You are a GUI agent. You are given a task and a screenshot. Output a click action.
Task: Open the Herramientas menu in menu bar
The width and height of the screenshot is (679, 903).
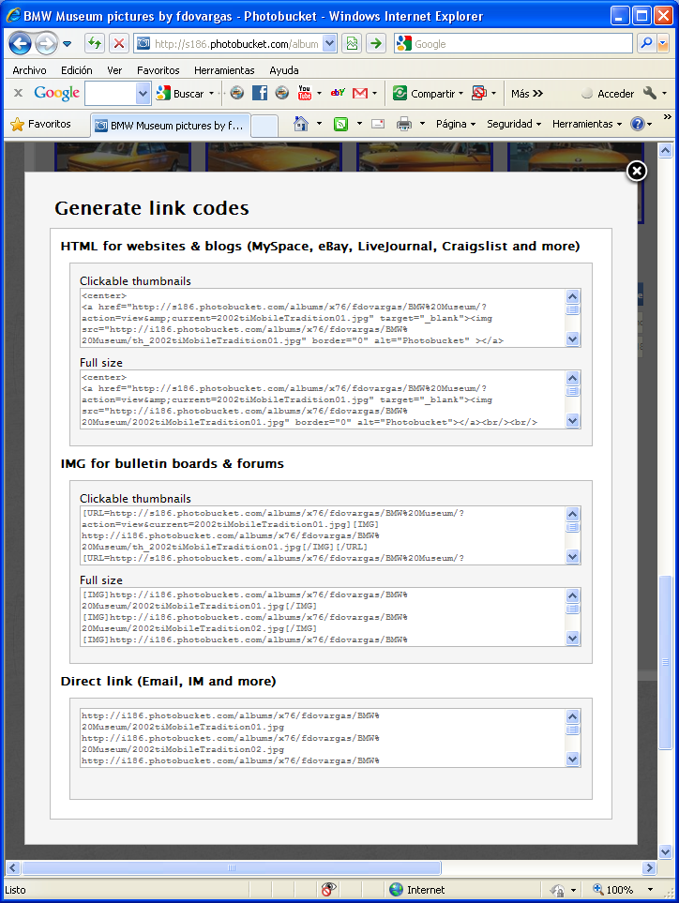pos(224,70)
